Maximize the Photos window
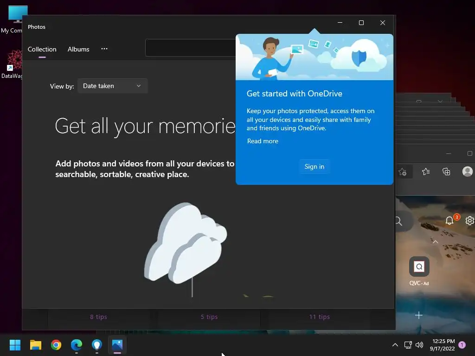The height and width of the screenshot is (356, 475). [x=361, y=23]
